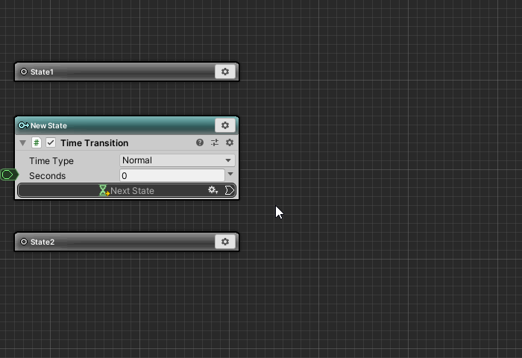Click the Seconds value input field
This screenshot has height=358, width=522.
pos(172,175)
